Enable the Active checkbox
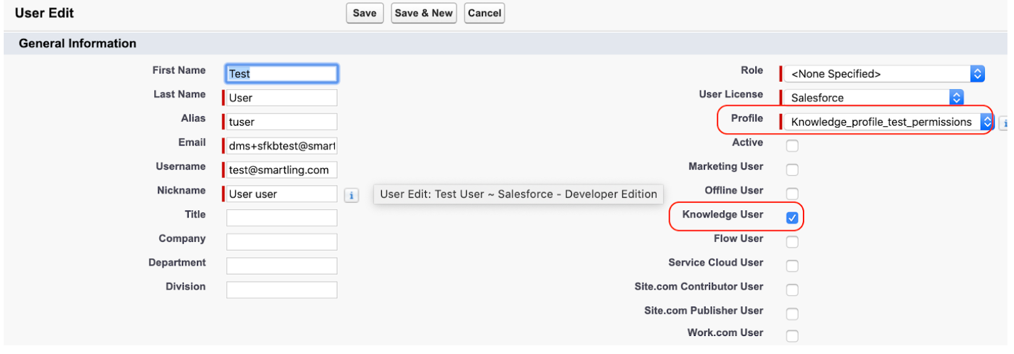The height and width of the screenshot is (354, 1014). (x=792, y=145)
